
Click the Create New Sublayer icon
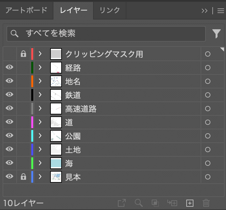pyautogui.click(x=172, y=203)
